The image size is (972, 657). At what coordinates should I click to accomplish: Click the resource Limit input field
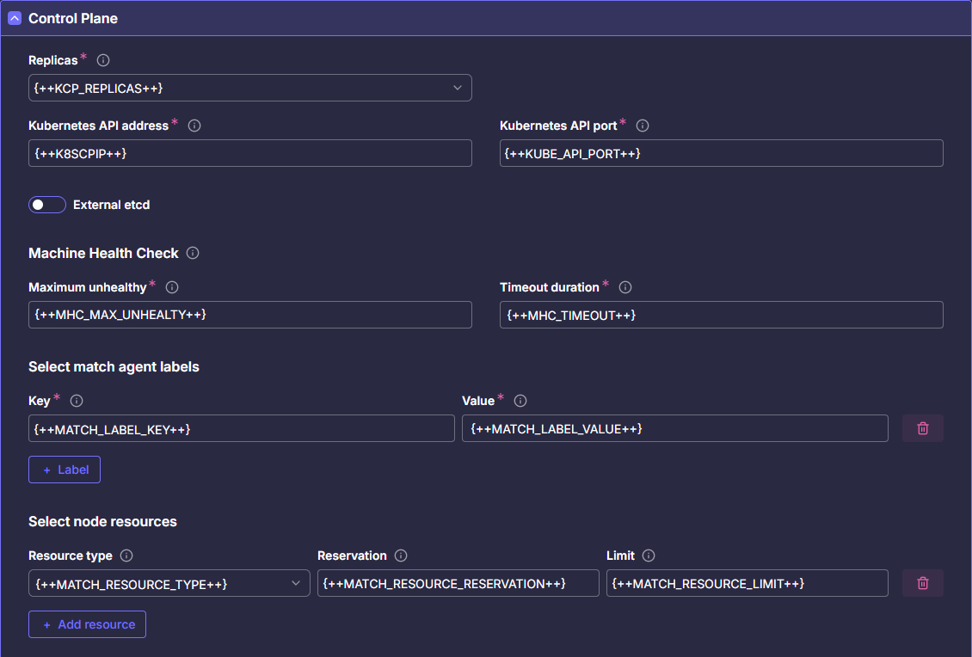coord(747,583)
